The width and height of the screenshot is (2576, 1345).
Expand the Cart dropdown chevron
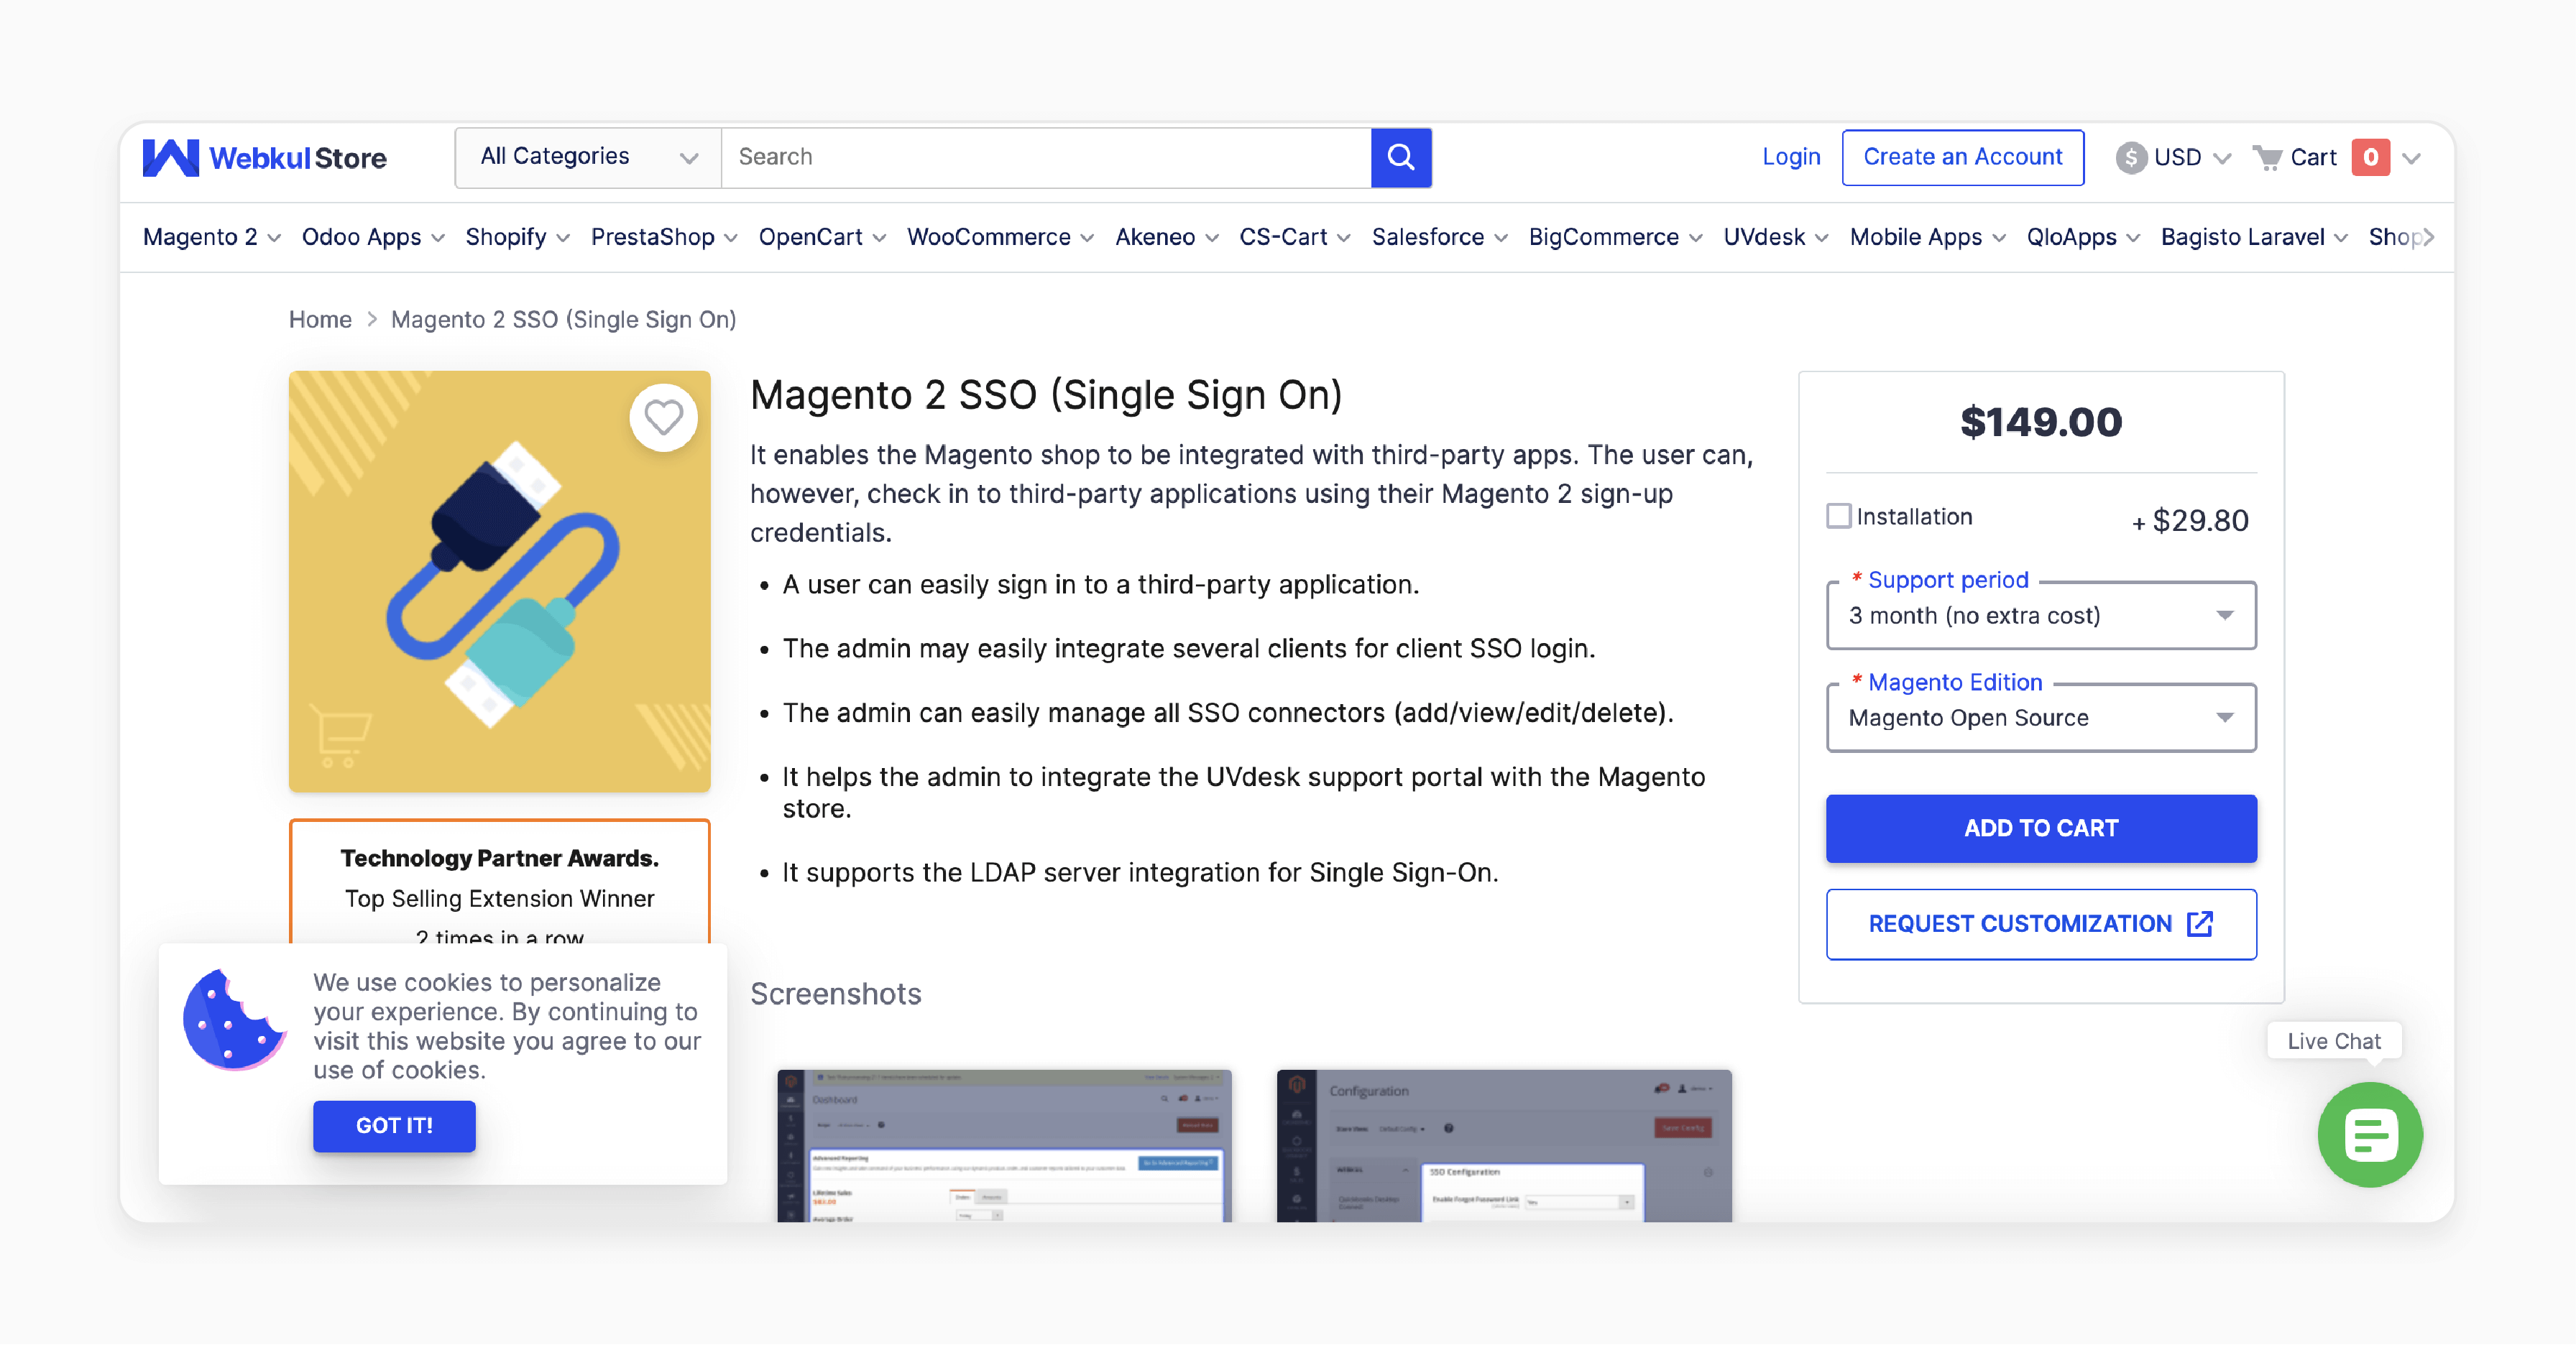pyautogui.click(x=2411, y=158)
